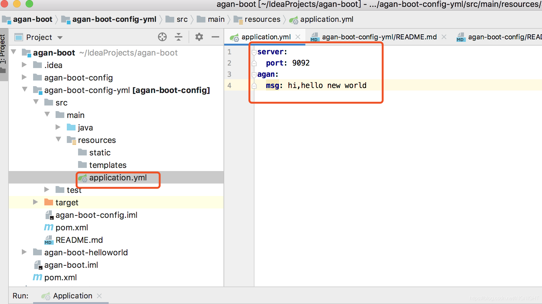This screenshot has height=304, width=542.
Task: Click the yellow macOS minimize button
Action: 17,3
